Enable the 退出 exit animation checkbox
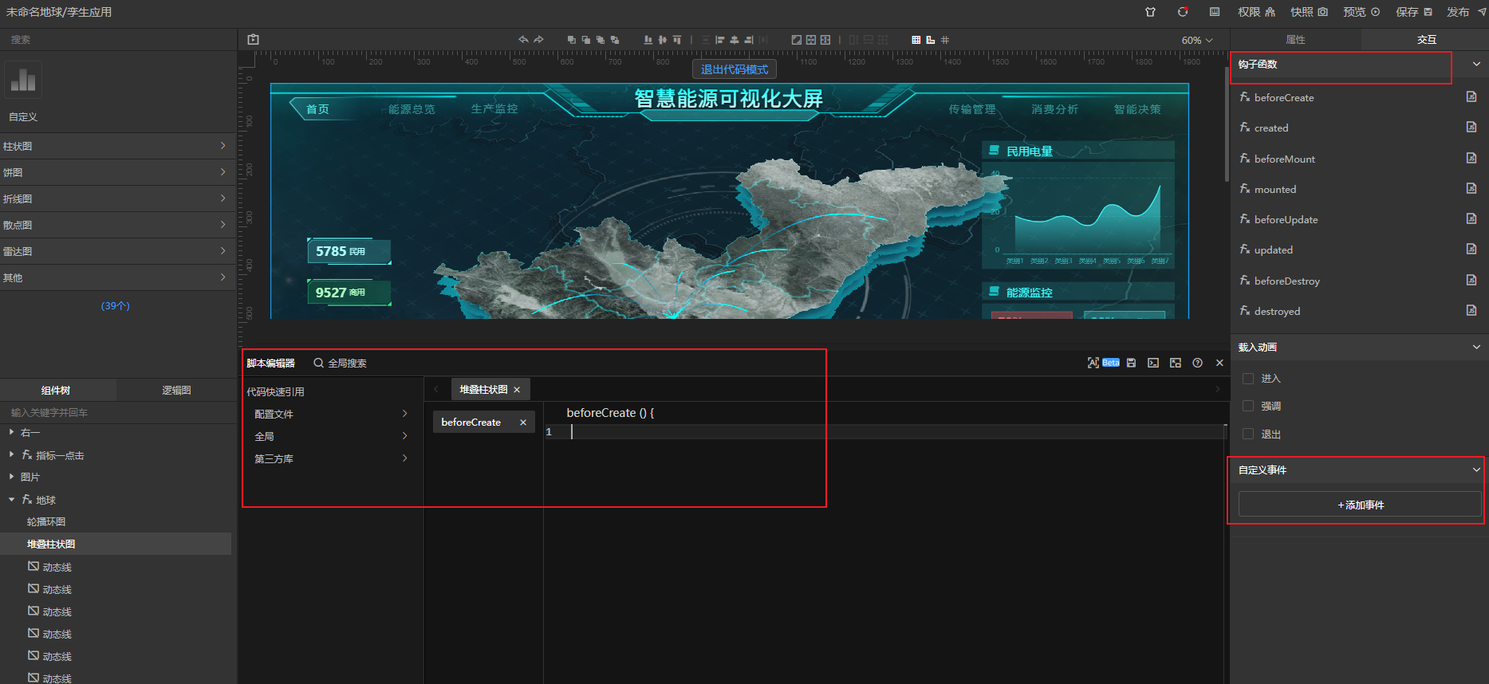 tap(1248, 434)
